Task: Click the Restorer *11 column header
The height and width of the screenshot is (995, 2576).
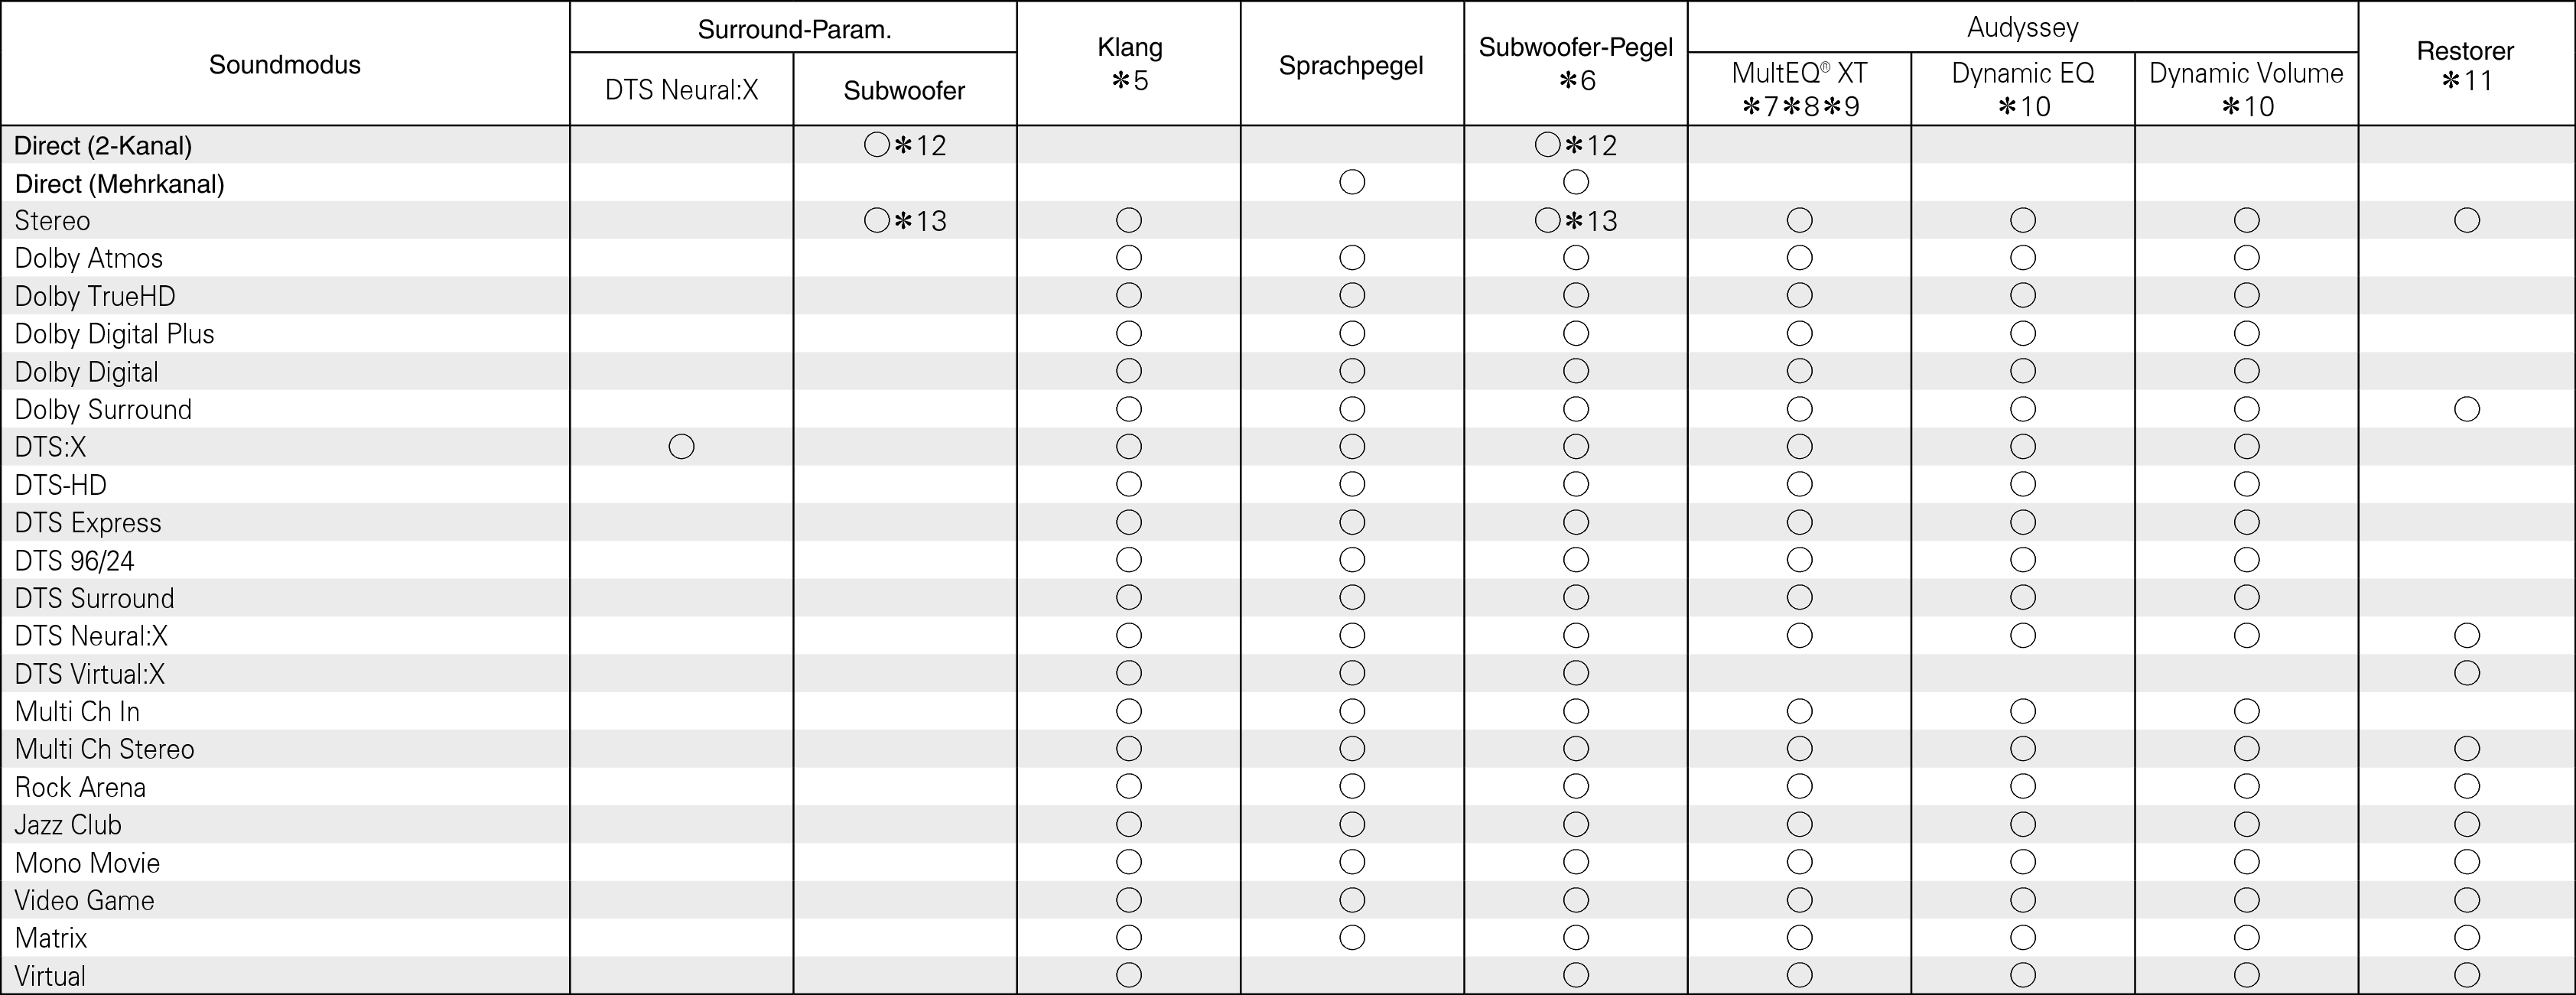Action: 2465,65
